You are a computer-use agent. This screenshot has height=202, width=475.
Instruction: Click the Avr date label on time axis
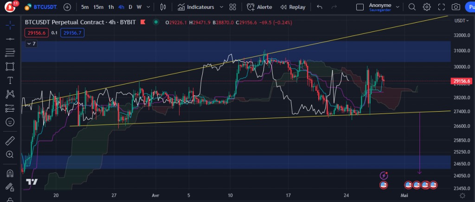click(x=156, y=196)
